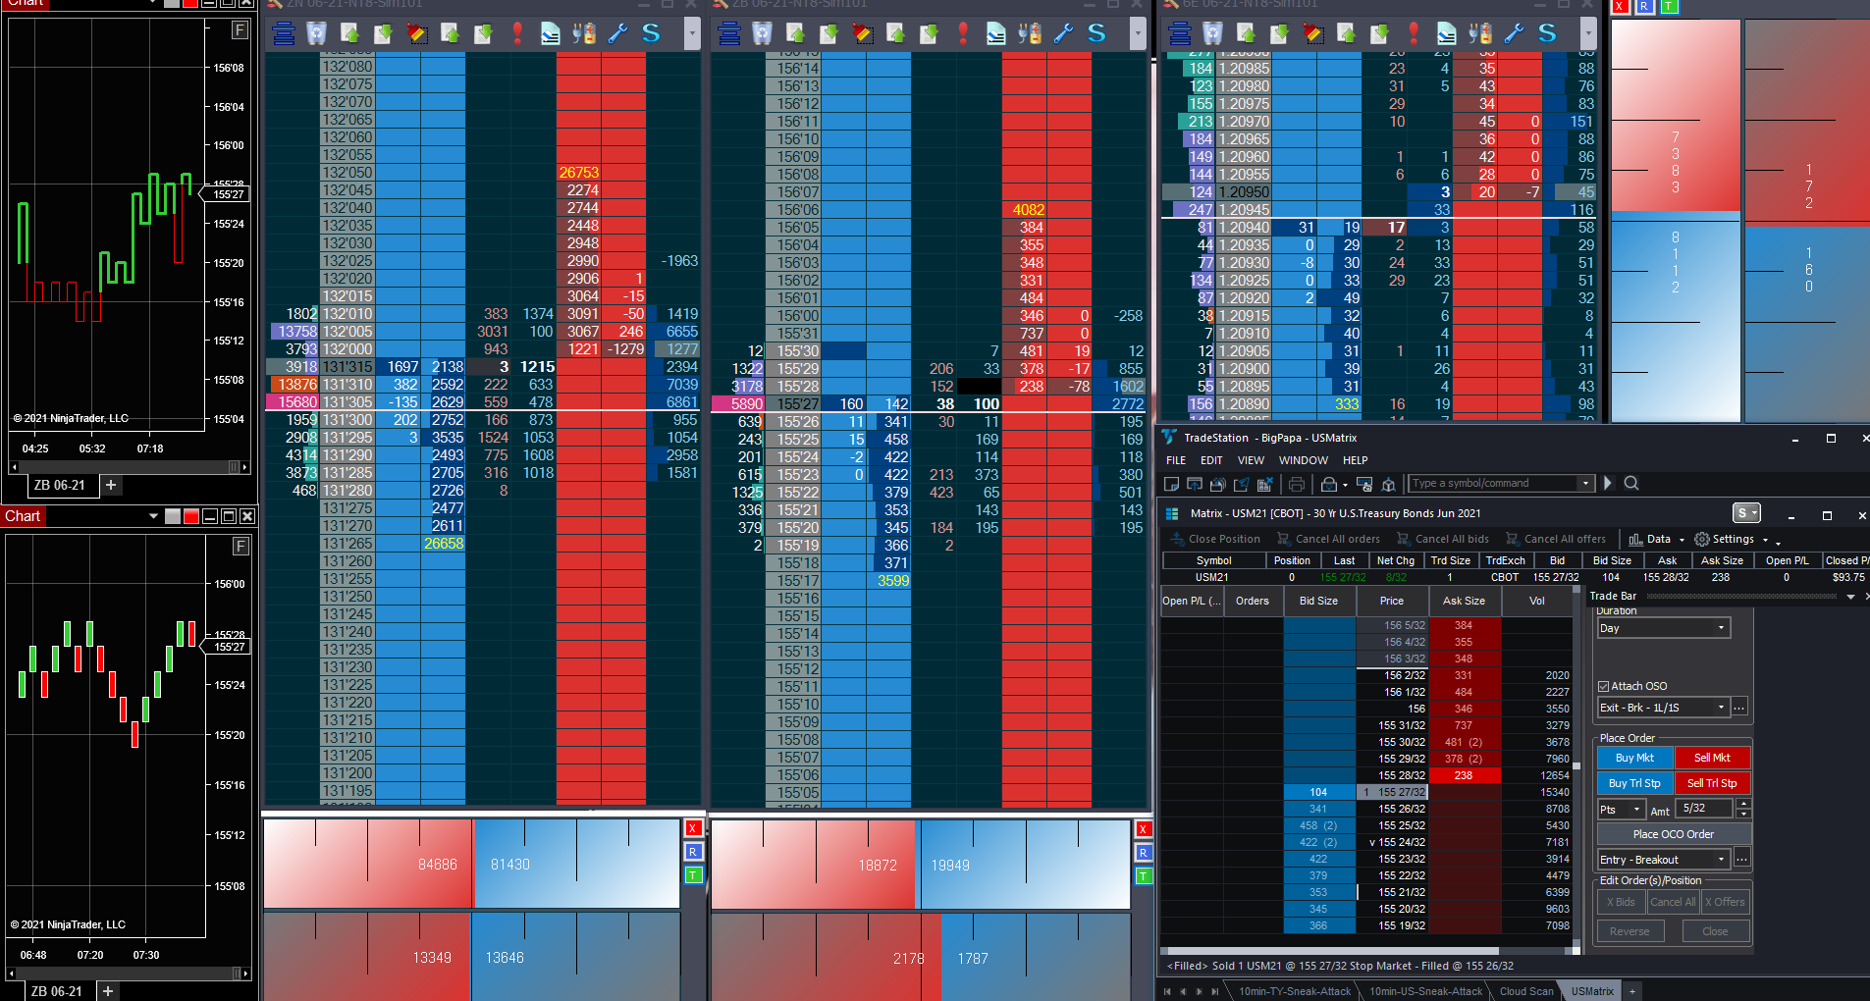Add a new tab beside USMatrix
Viewport: 1870px width, 1001px height.
point(1632,991)
